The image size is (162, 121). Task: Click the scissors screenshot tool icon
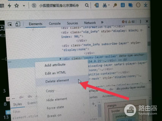coord(105,5)
